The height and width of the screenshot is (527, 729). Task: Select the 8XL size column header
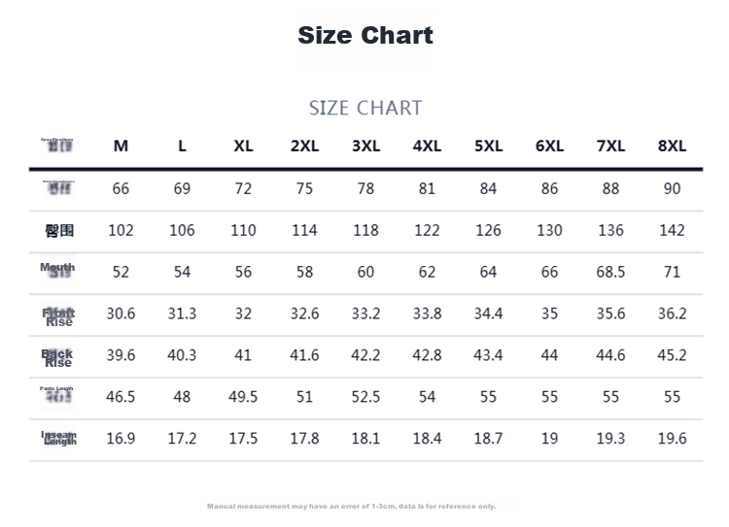pos(672,146)
